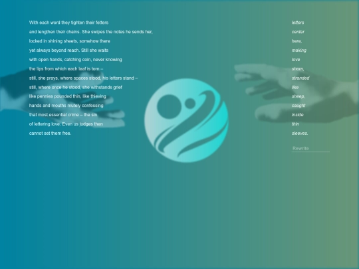Click the line "with open hands, catching coin, never knowing"
Image resolution: width=359 pixels, height=269 pixels.
(76, 60)
